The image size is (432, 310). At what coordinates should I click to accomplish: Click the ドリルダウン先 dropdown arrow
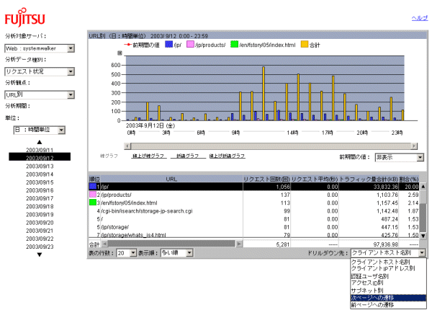pyautogui.click(x=422, y=252)
